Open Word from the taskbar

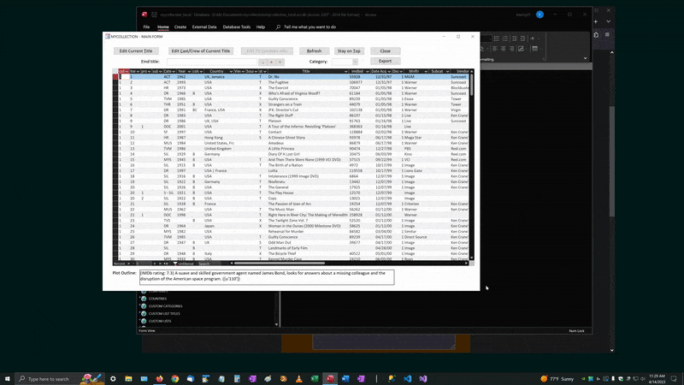coord(345,378)
